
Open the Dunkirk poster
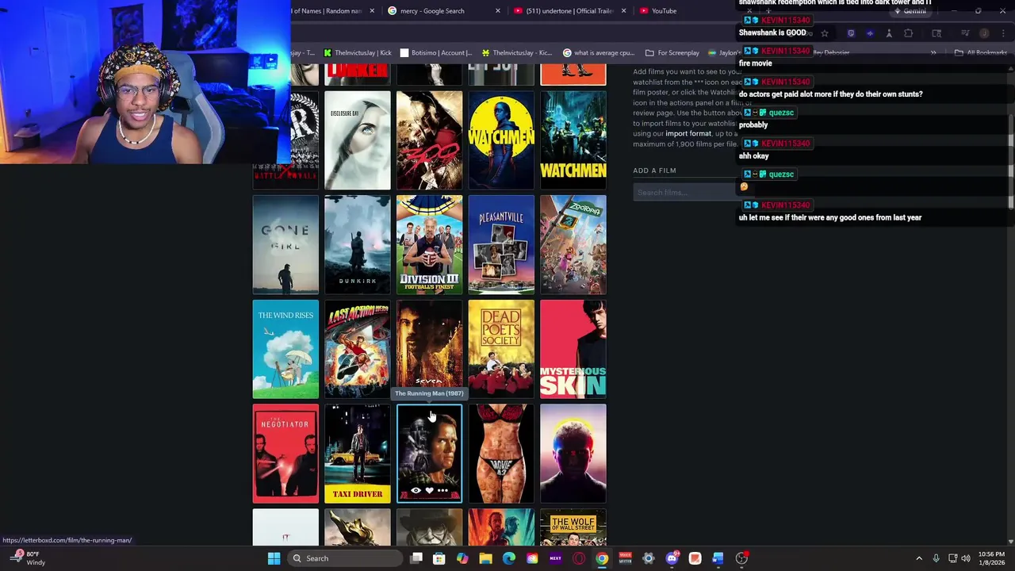coord(357,244)
